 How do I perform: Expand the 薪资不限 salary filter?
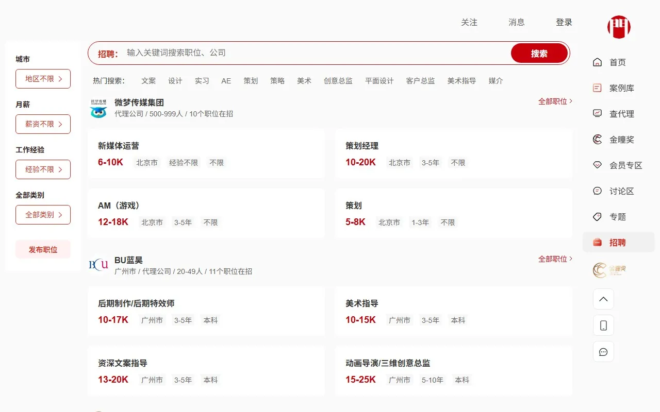coord(43,124)
